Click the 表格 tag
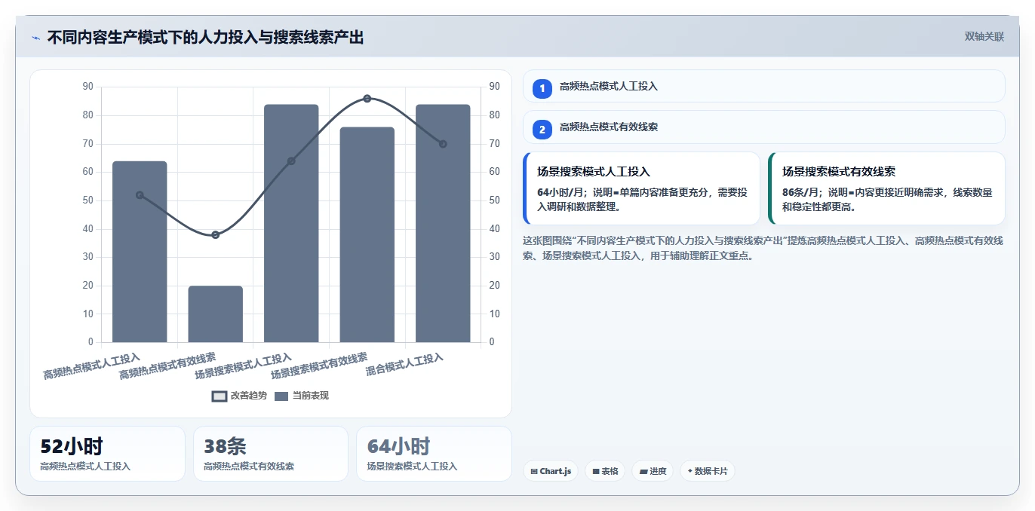The width and height of the screenshot is (1035, 511). click(605, 471)
